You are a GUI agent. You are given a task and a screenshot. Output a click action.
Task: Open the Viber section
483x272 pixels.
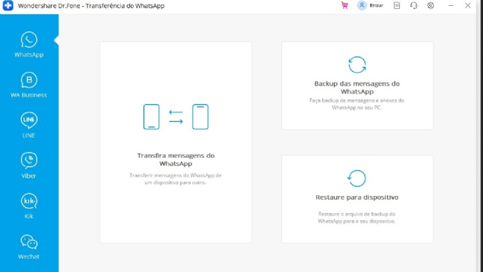(x=29, y=166)
